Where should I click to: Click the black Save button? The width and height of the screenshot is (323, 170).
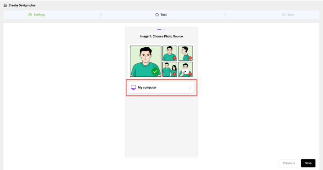(308, 163)
